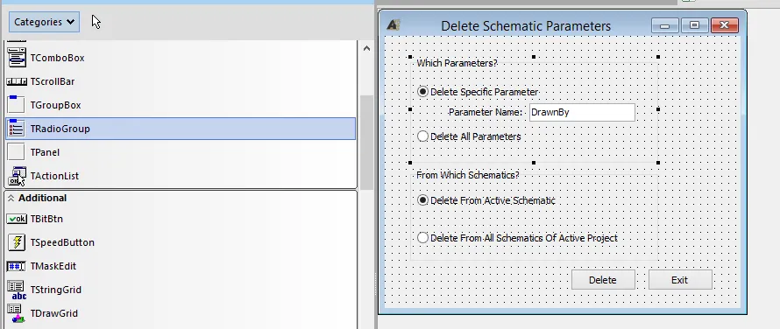Click the Delete button on the form
The width and height of the screenshot is (780, 329).
603,280
